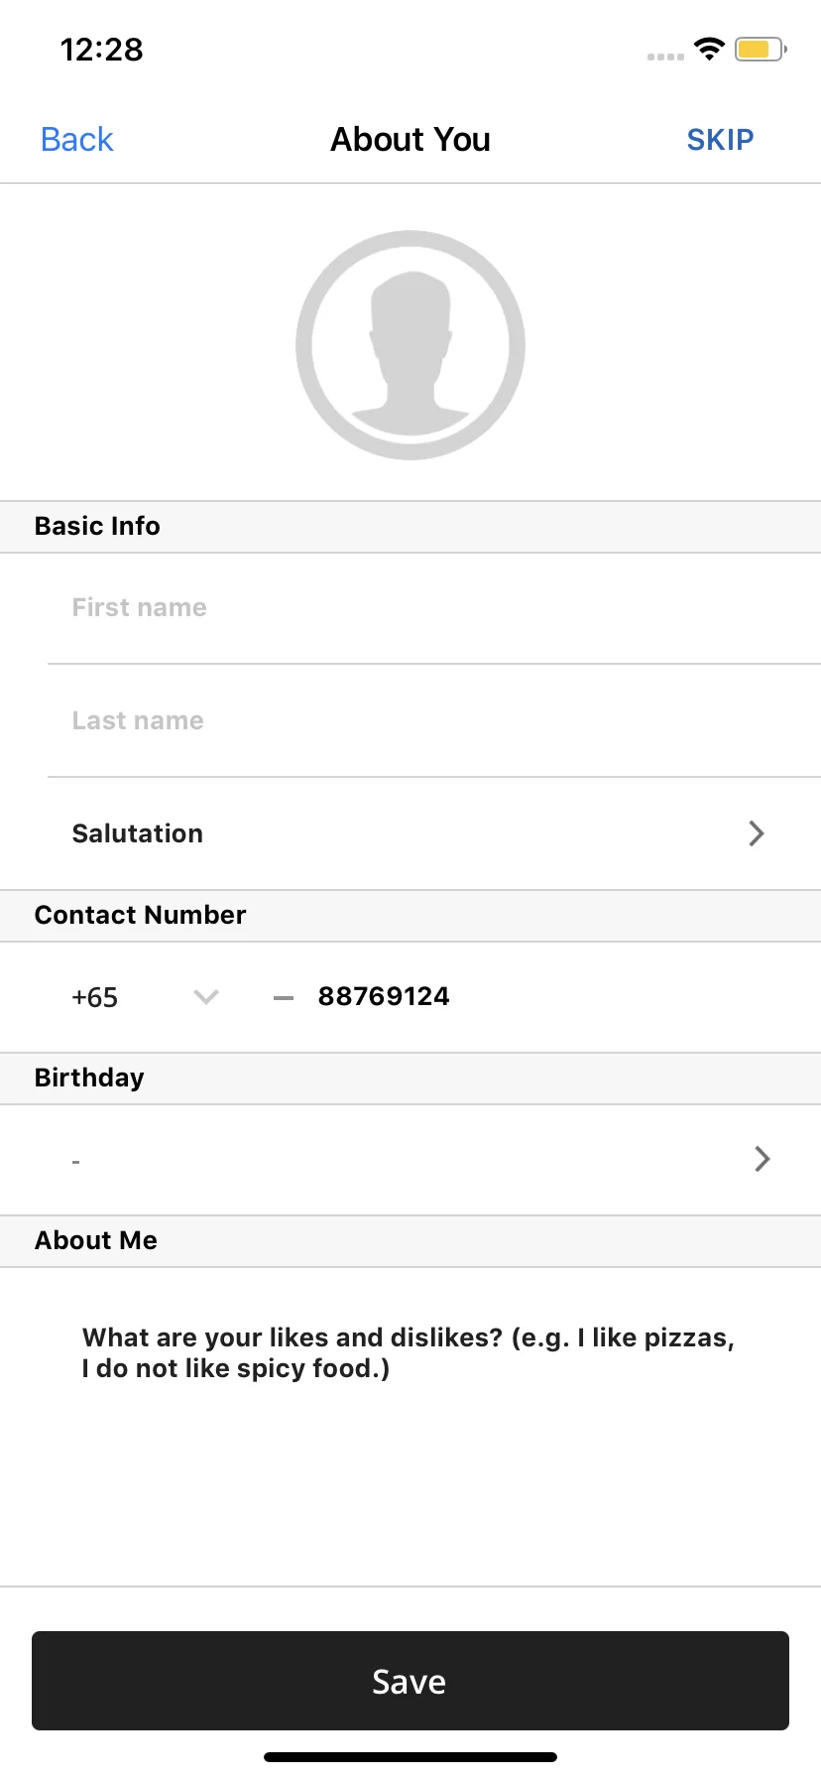
Task: Skip the About You step
Action: pyautogui.click(x=721, y=140)
